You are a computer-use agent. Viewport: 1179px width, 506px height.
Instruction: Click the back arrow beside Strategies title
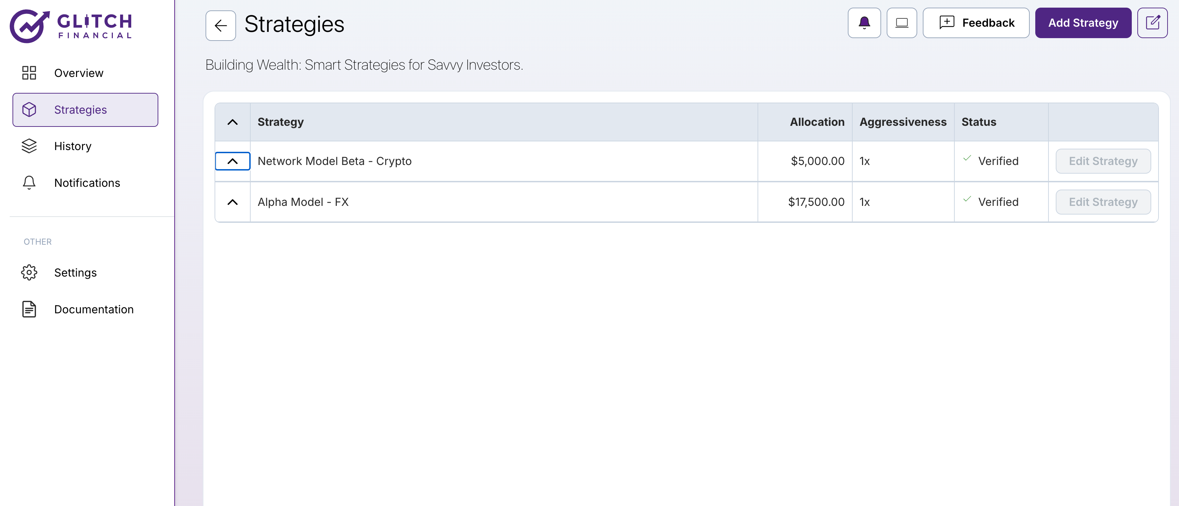(220, 26)
